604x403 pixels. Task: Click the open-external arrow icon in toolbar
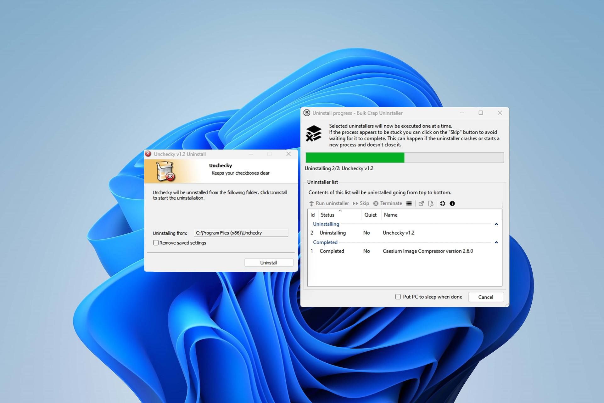click(x=421, y=203)
